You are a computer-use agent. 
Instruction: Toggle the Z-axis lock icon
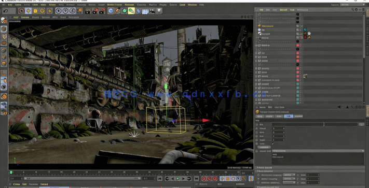coord(72,11)
